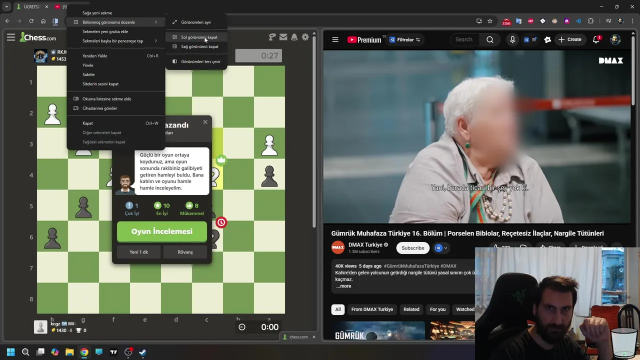This screenshot has height=360, width=640.
Task: Select the All filter chip
Action: [338, 309]
